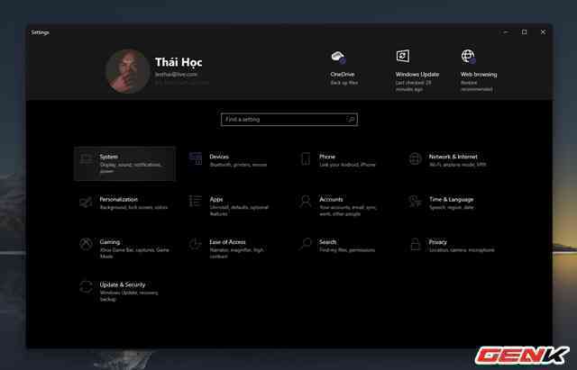Click the Windows Update header label
577x370 pixels.
tap(417, 74)
